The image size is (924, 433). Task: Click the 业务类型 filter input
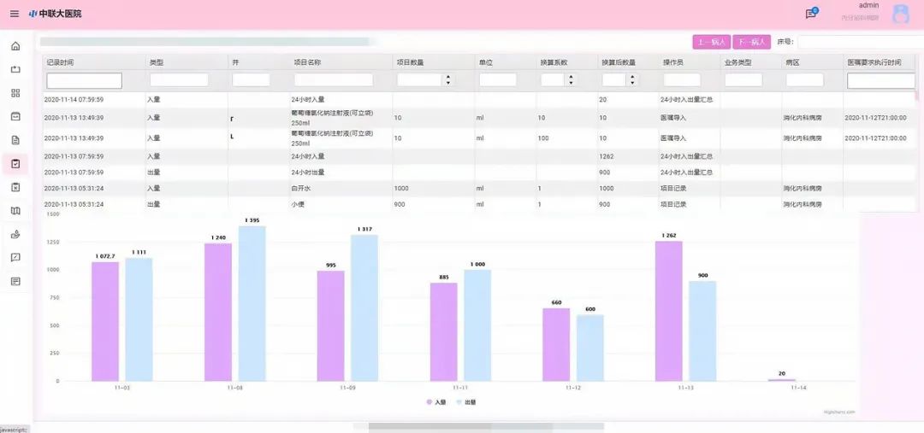[743, 80]
